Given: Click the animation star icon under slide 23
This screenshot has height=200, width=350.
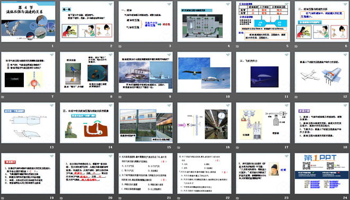Looking at the screenshot, I should point(238,198).
